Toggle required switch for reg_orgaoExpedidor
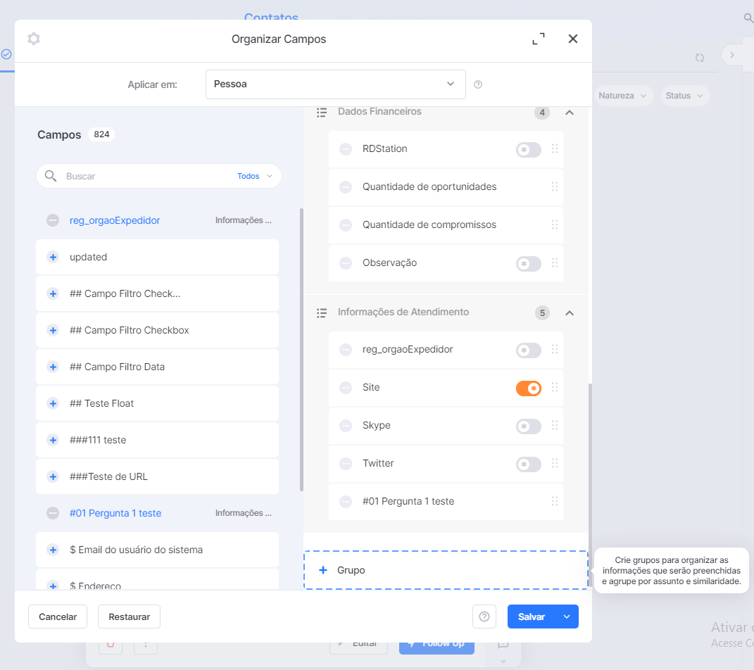The height and width of the screenshot is (670, 754). tap(529, 350)
